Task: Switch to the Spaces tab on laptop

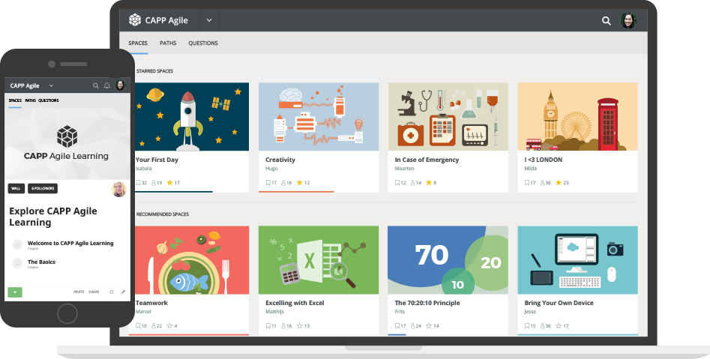Action: click(x=138, y=43)
